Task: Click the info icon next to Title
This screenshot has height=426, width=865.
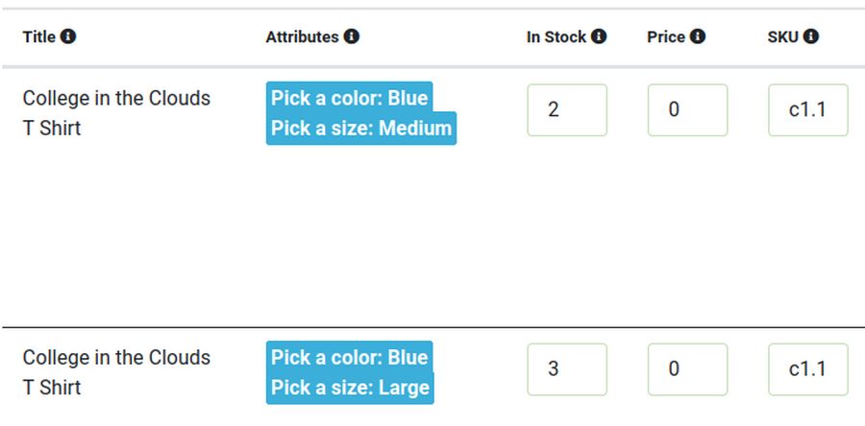Action: pyautogui.click(x=68, y=36)
